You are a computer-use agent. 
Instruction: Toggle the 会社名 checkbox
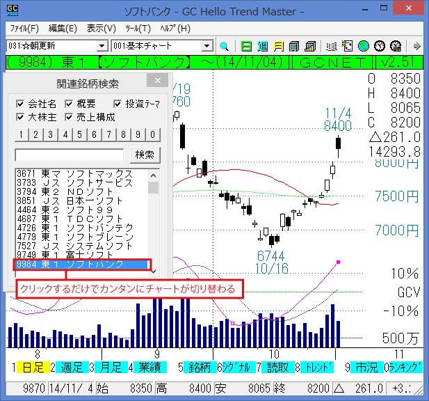point(20,104)
